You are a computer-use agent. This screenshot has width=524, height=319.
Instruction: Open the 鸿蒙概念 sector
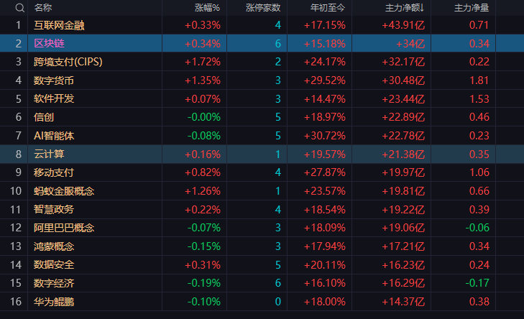[54, 246]
